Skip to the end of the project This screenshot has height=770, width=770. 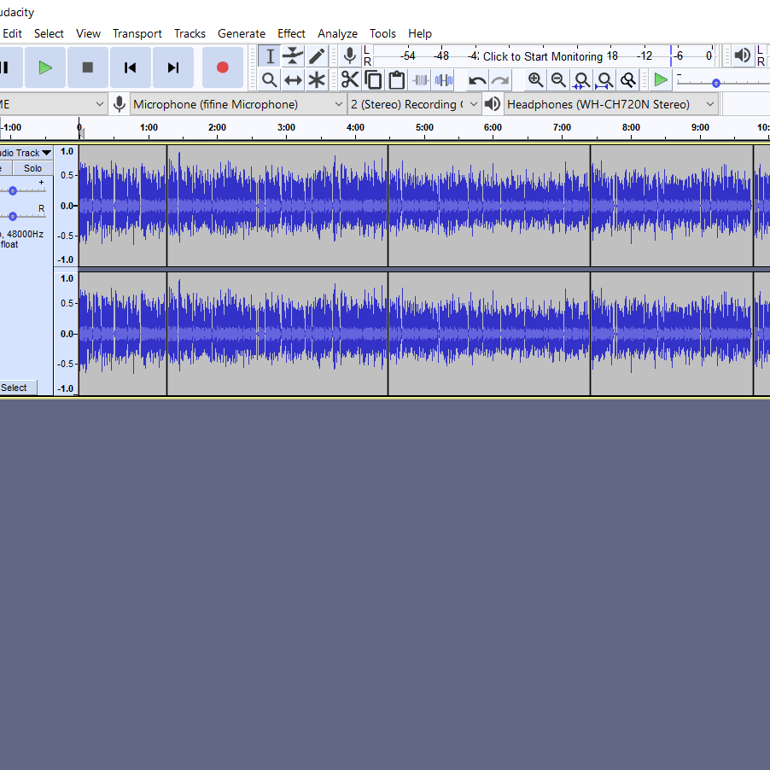pos(173,67)
